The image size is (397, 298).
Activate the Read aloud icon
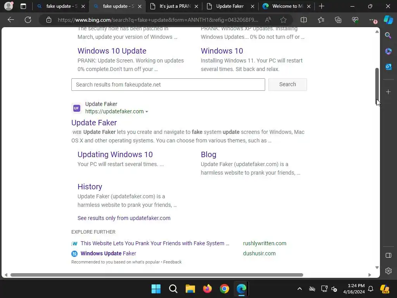(x=268, y=20)
